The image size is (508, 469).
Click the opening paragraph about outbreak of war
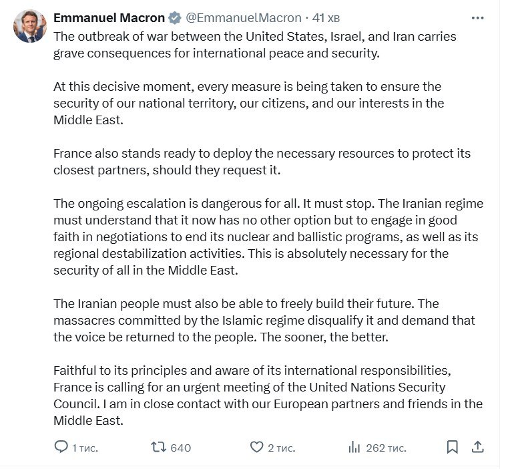[x=255, y=45]
